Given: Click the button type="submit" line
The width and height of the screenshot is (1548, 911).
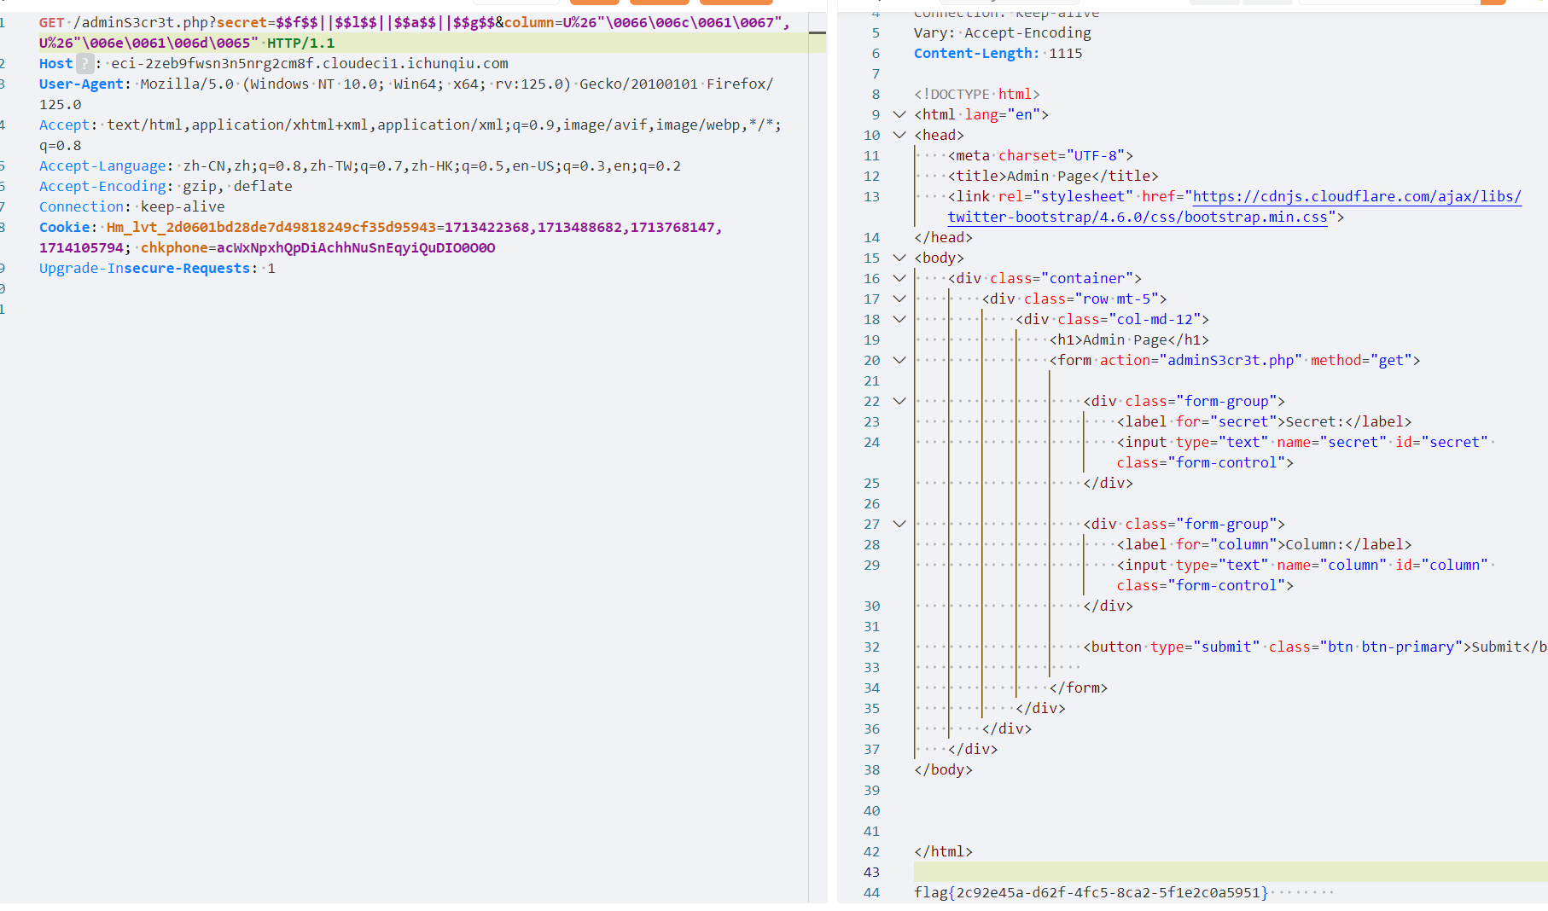Looking at the screenshot, I should pyautogui.click(x=1315, y=647).
